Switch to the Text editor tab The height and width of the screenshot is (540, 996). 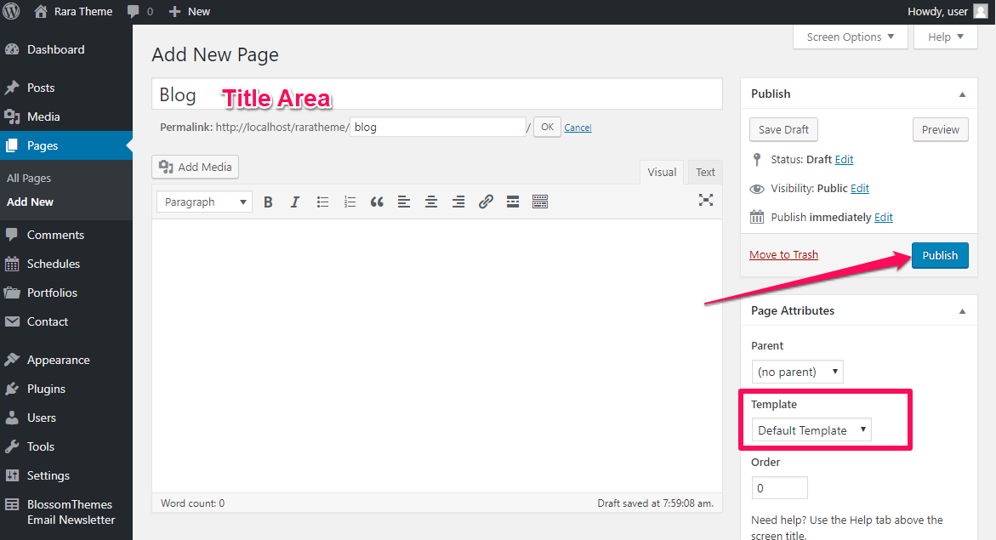705,172
